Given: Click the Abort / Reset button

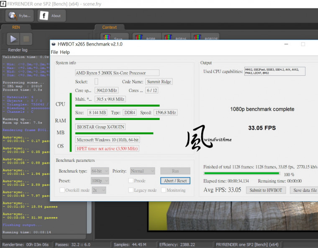Looking at the screenshot, I should (x=175, y=181).
